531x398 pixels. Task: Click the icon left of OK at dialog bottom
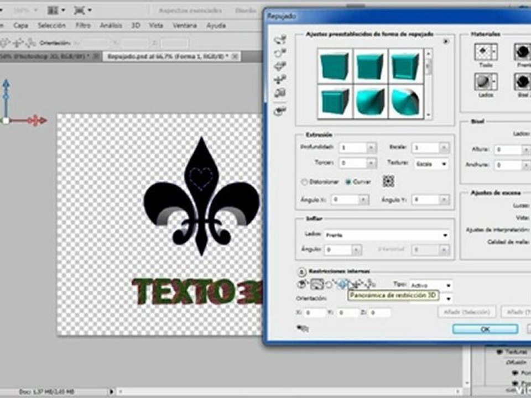(303, 328)
